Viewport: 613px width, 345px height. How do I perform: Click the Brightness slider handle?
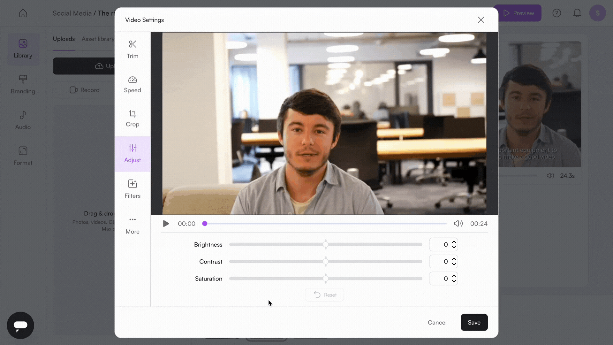(x=326, y=245)
